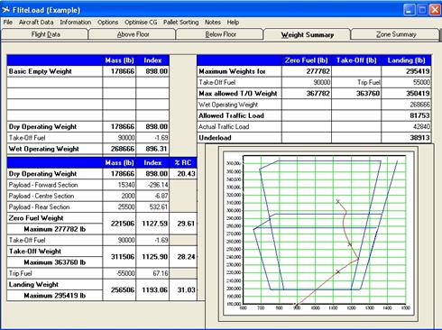Open the Optimise CG menu

141,23
